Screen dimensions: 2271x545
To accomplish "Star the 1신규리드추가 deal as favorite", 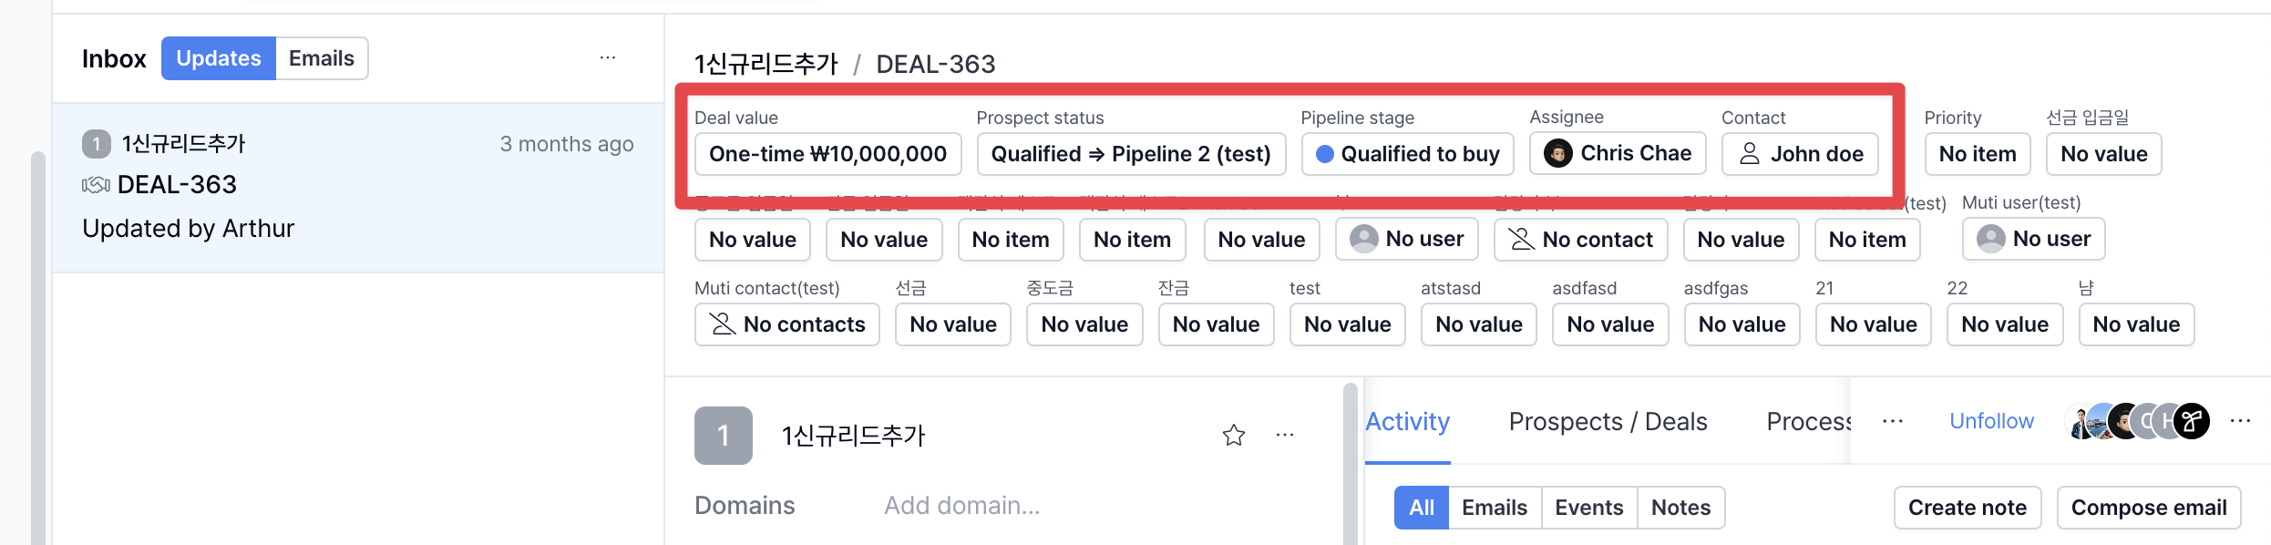I will [x=1234, y=435].
